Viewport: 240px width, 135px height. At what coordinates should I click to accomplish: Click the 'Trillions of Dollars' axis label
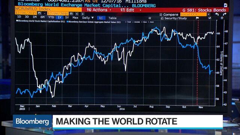(221, 63)
